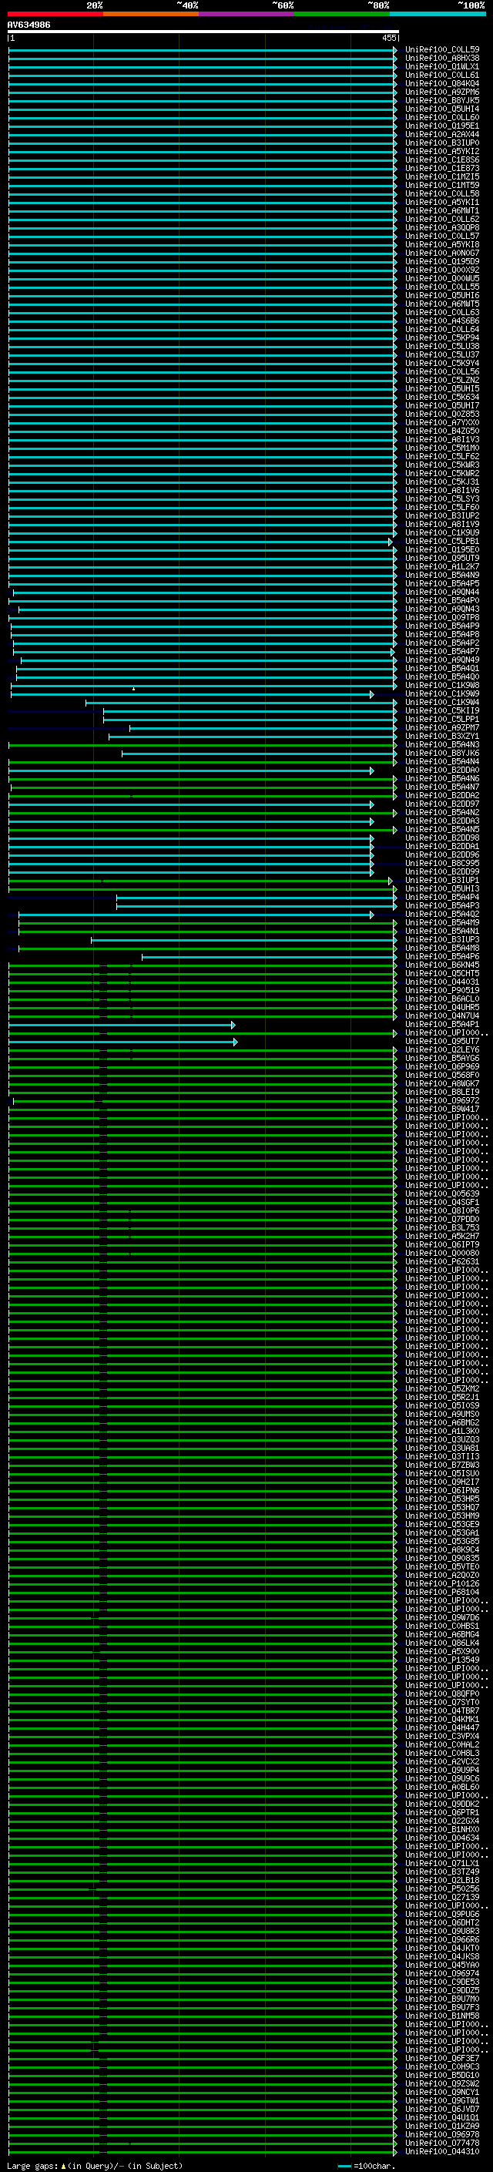This screenshot has height=2172, width=493.
Task: Click hit label UniRef100_B8C995
Action: pyautogui.click(x=442, y=864)
